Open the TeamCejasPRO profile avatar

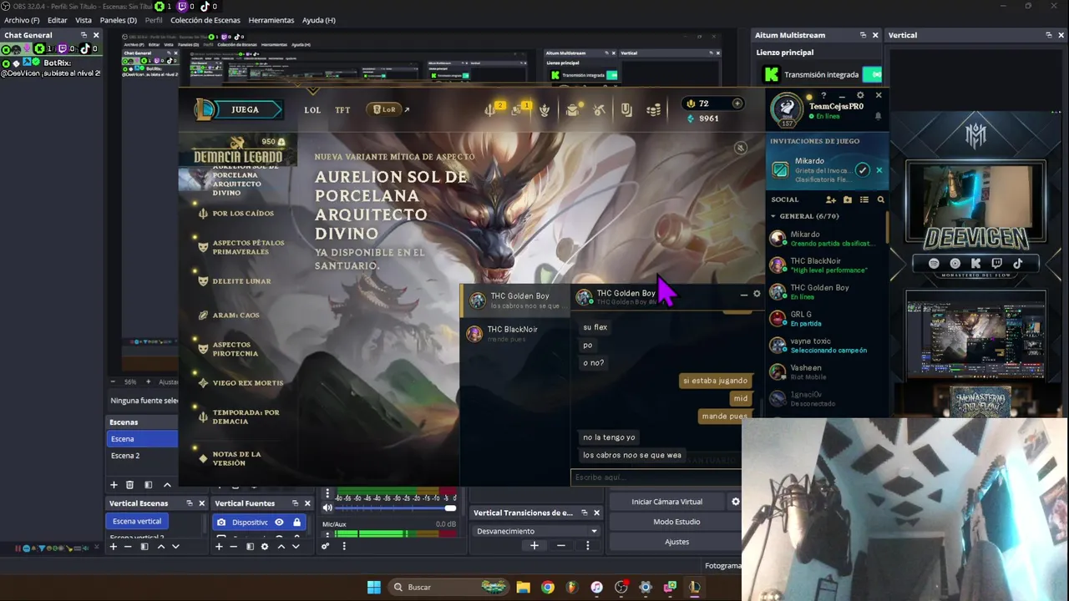[x=786, y=109]
